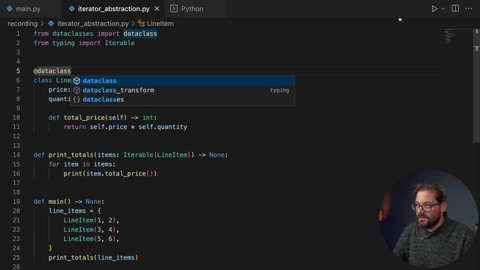Click 'for item in items:' line
480x270 pixels.
[x=82, y=164]
